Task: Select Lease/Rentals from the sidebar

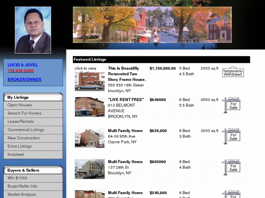Action: [x=33, y=121]
